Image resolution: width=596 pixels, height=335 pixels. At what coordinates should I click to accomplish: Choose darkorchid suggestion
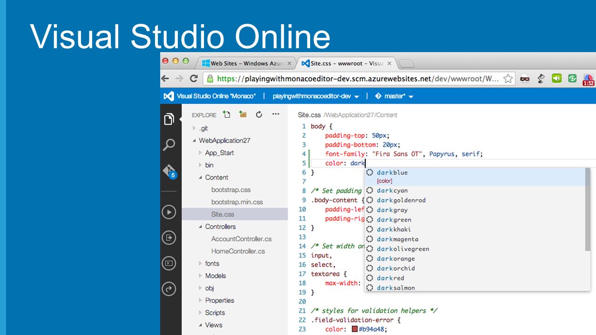[x=474, y=268]
